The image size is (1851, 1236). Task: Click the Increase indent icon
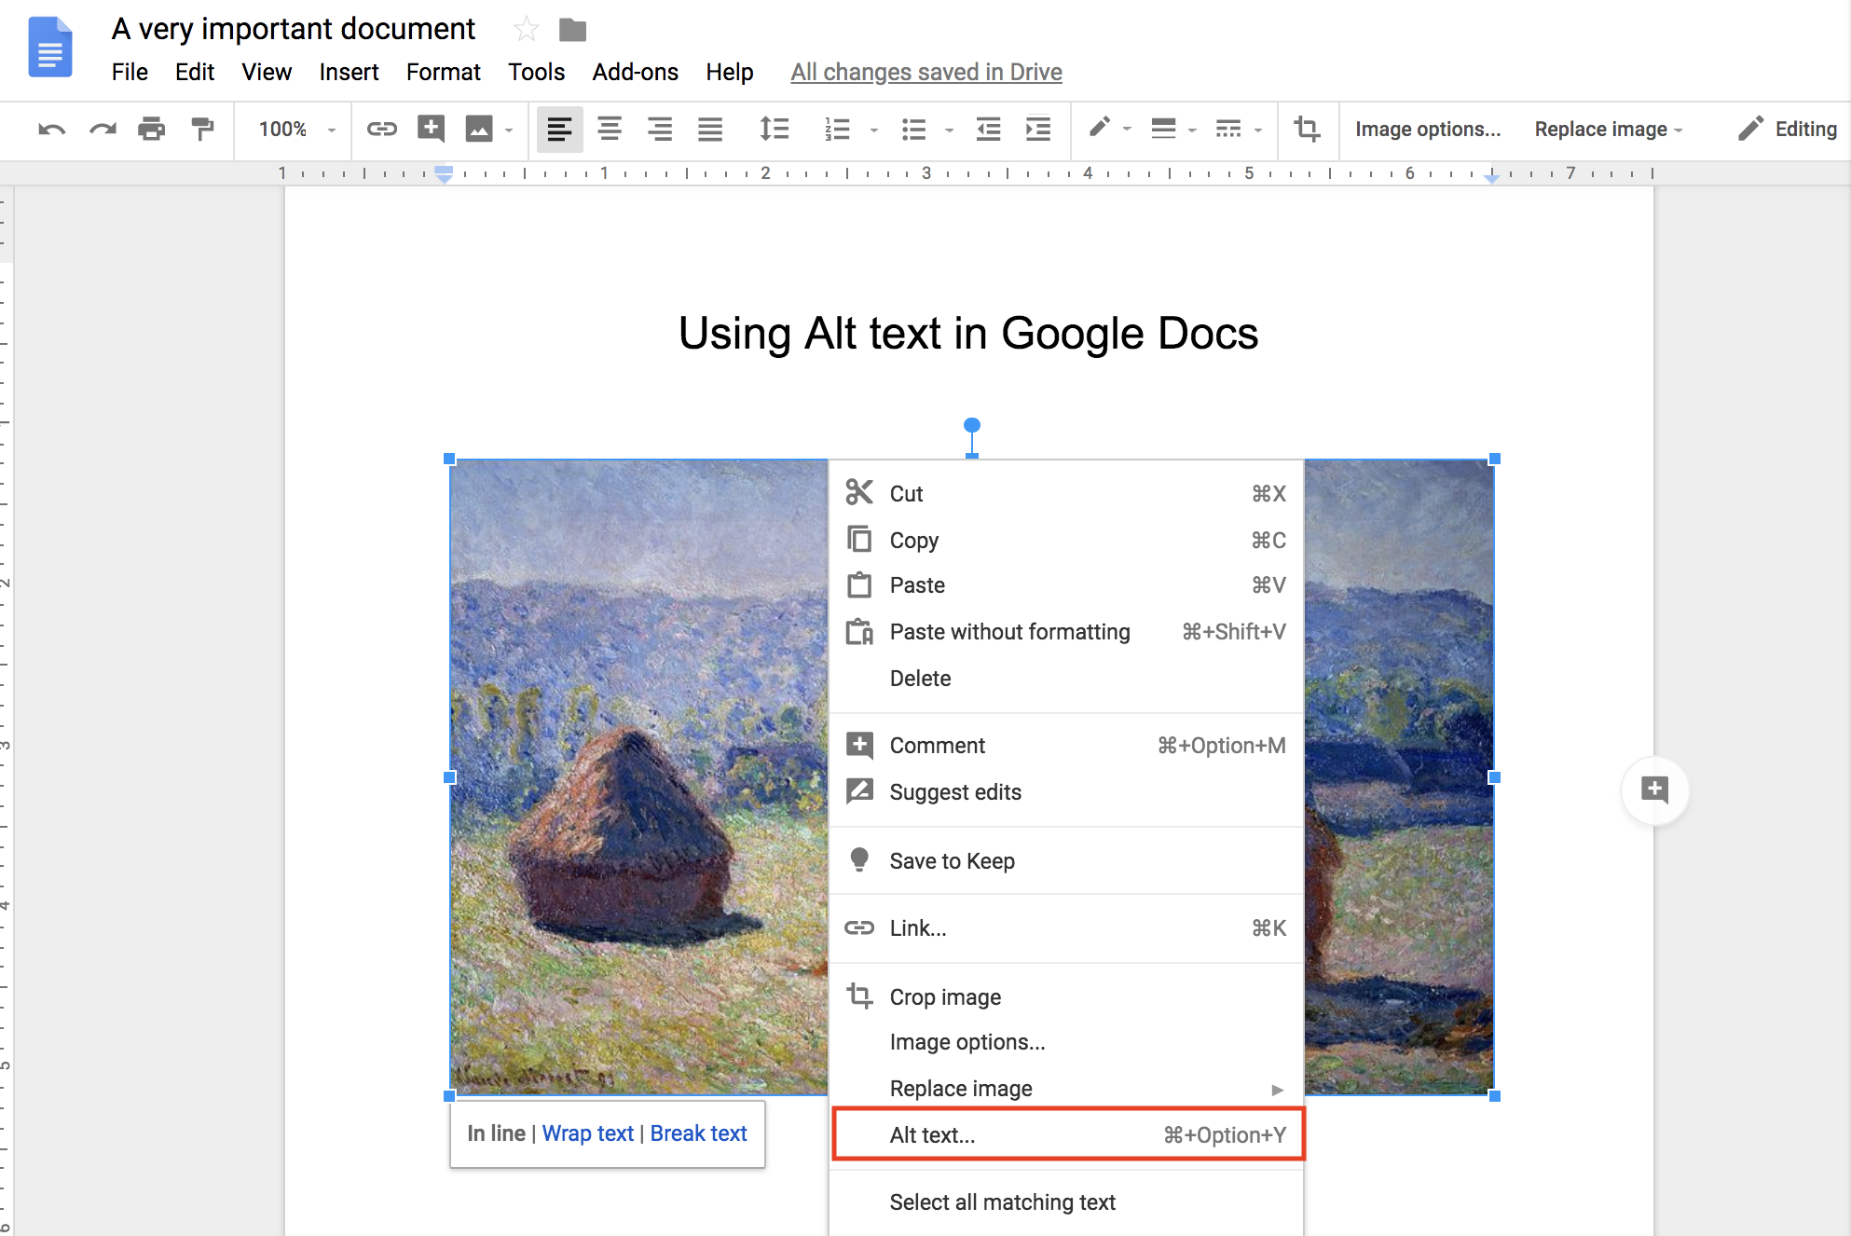point(1038,129)
